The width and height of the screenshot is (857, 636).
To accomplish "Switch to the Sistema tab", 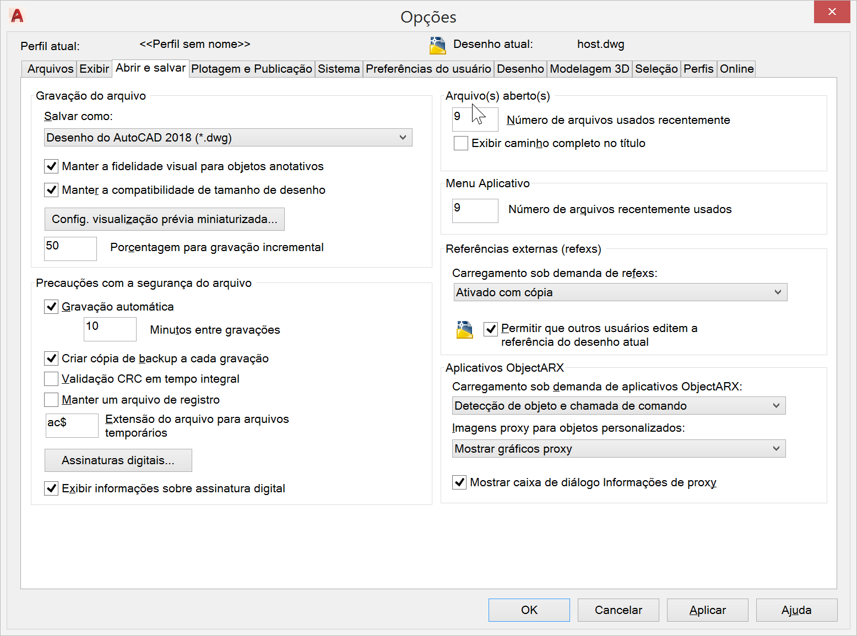I will click(339, 69).
